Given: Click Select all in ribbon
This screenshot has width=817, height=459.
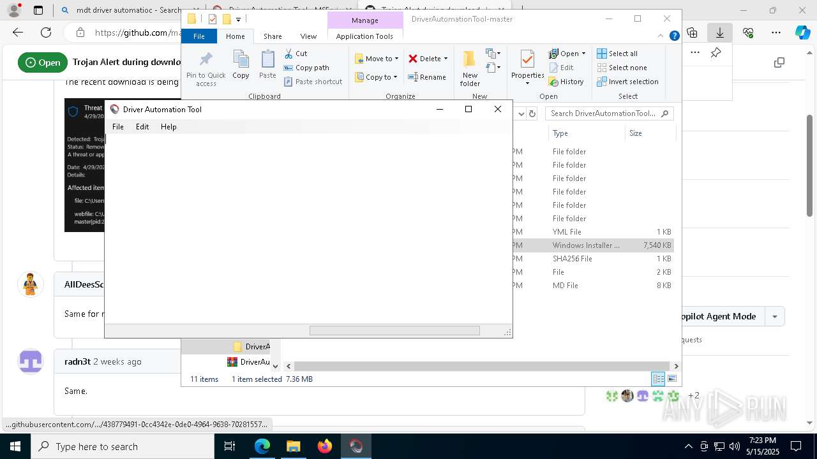Looking at the screenshot, I should click(x=617, y=54).
